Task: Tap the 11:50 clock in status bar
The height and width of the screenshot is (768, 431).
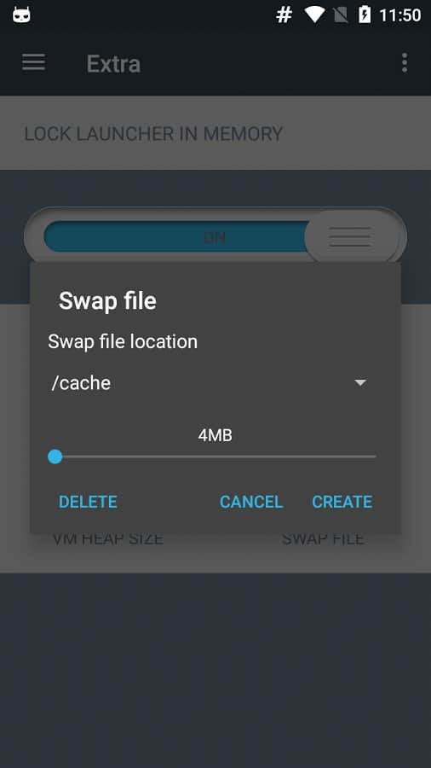Action: (x=399, y=15)
